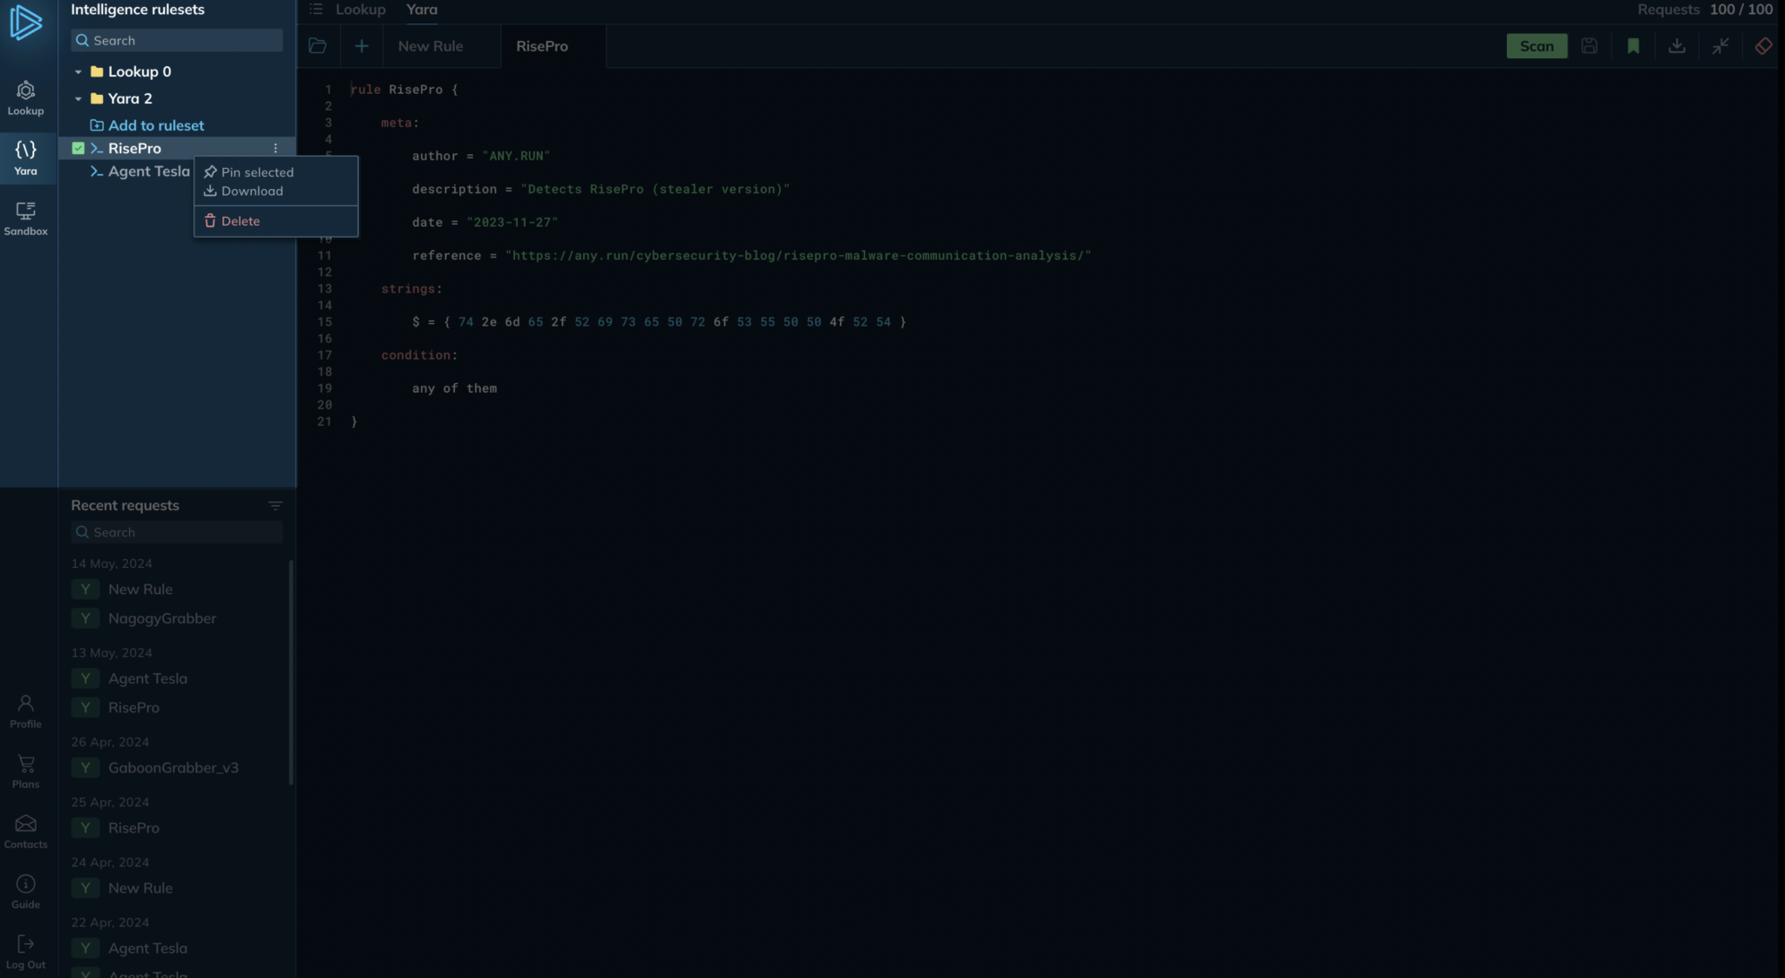Viewport: 1785px width, 978px height.
Task: Download the rule using the toolbar icon
Action: 1675,45
